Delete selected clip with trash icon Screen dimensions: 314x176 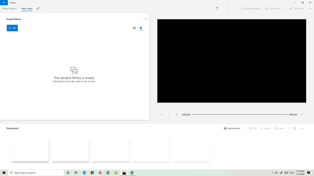click(x=295, y=128)
